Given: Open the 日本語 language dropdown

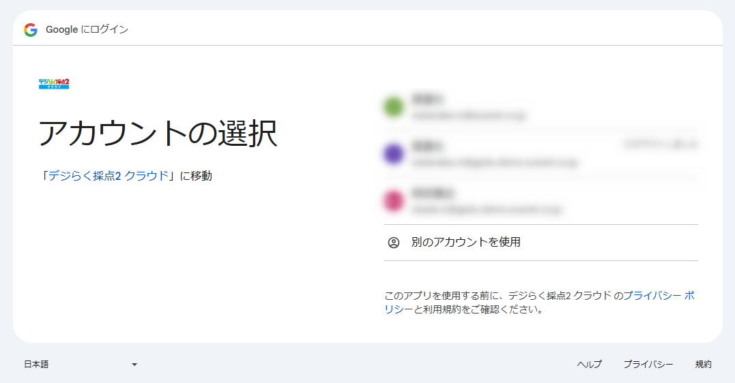Looking at the screenshot, I should tap(81, 365).
